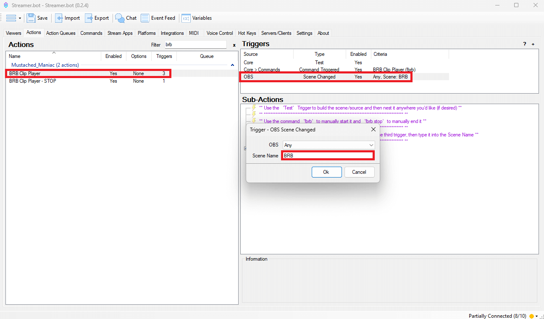Viewport: 544px width, 319px height.
Task: Collapse the Mustached_Maniac actions group
Action: pos(232,65)
